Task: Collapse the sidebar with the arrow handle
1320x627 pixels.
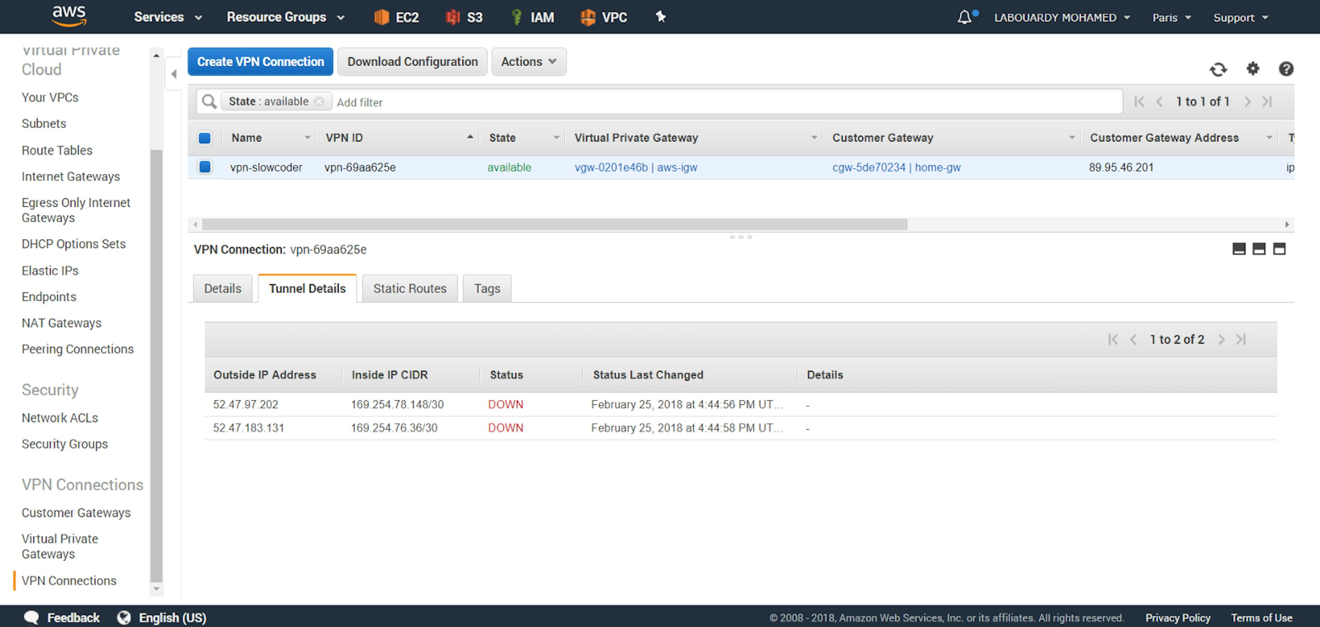Action: pos(174,74)
